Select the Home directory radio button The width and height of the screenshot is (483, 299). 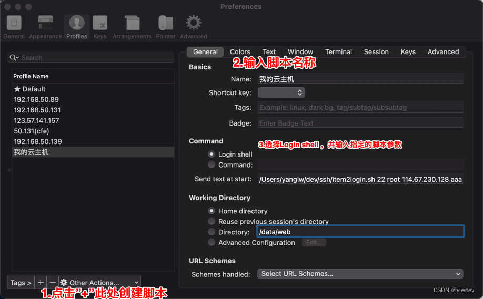pyautogui.click(x=212, y=211)
